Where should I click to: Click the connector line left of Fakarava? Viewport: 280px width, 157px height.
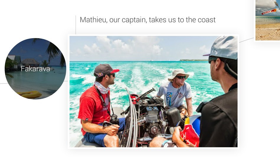point(2,83)
